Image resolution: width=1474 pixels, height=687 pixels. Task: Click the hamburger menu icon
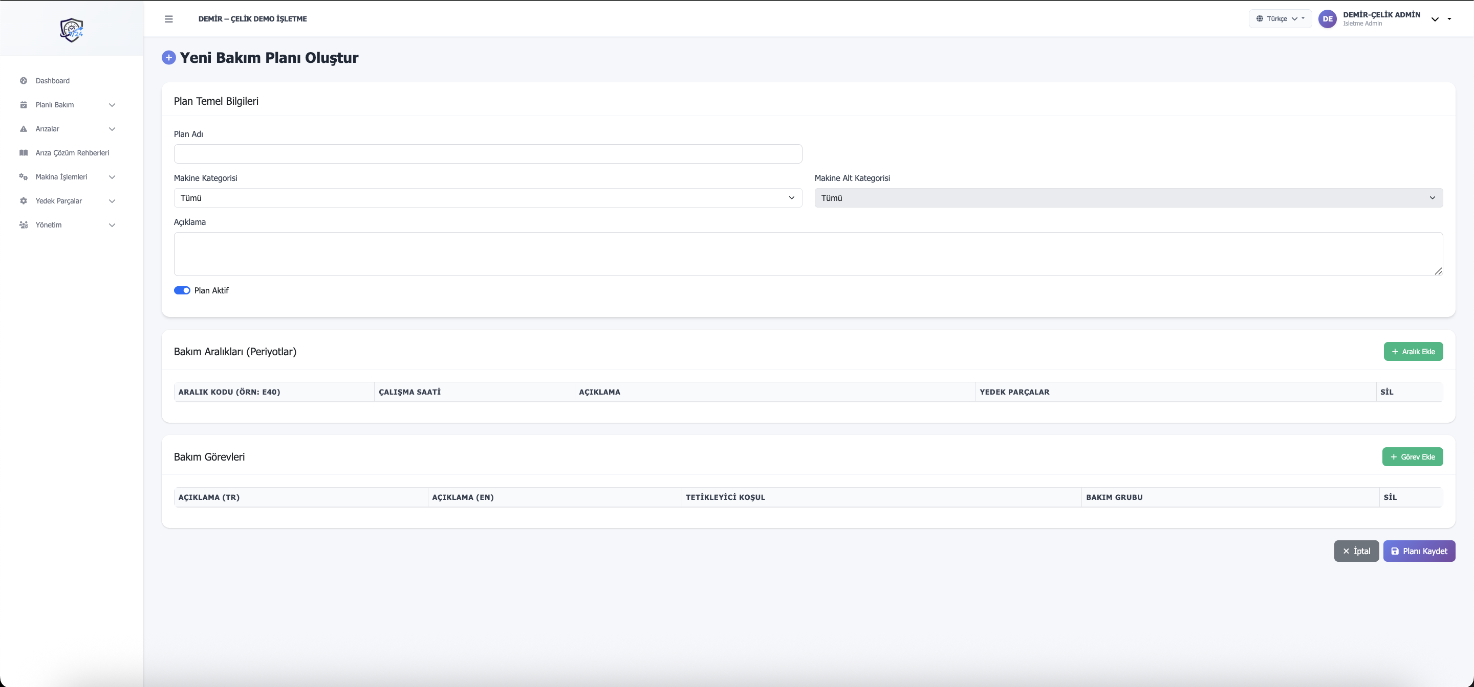[169, 19]
